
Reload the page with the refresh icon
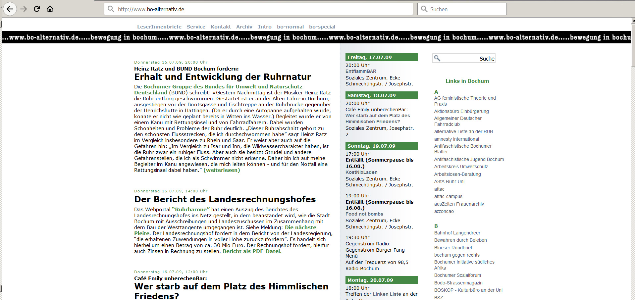click(37, 9)
